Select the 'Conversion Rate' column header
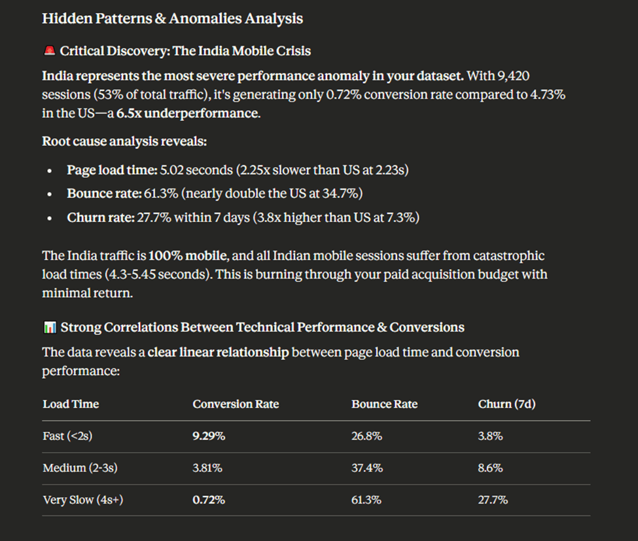 pos(236,404)
